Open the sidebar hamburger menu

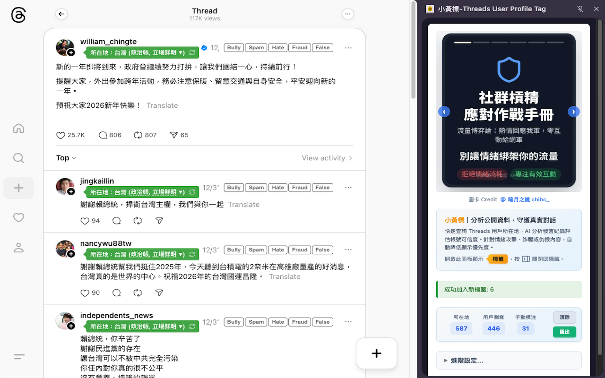pos(19,357)
